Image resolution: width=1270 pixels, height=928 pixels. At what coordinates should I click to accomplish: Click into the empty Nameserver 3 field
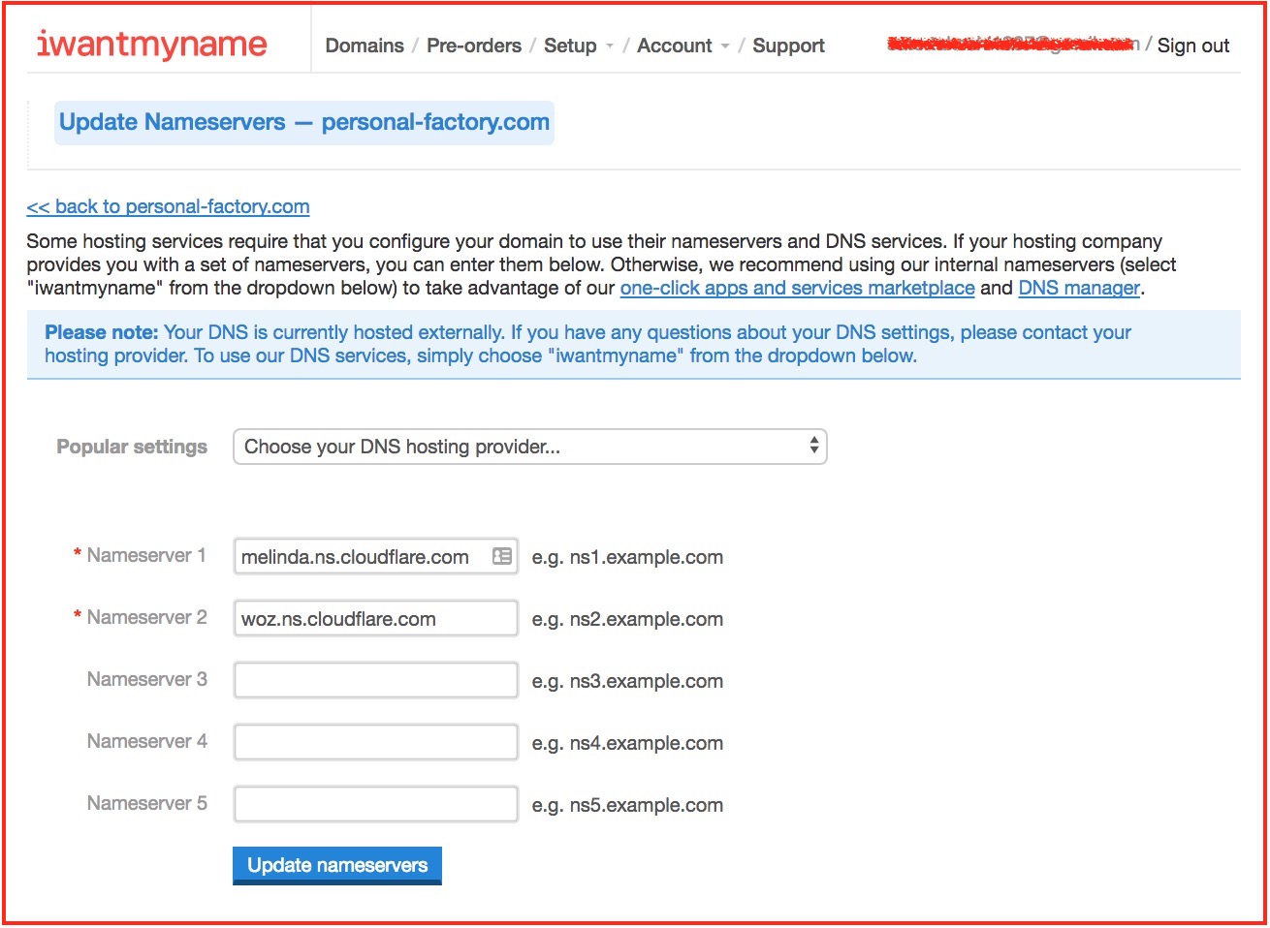(x=376, y=680)
